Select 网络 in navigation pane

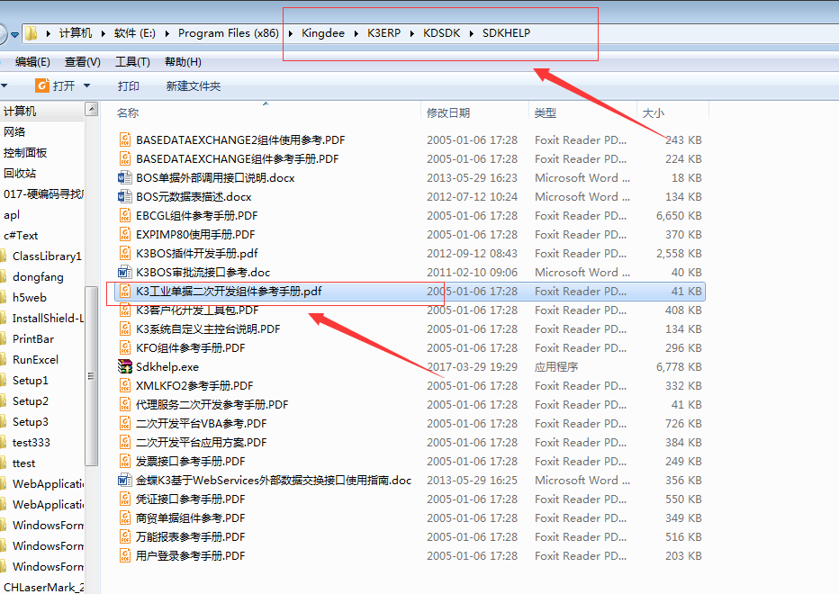[x=14, y=131]
